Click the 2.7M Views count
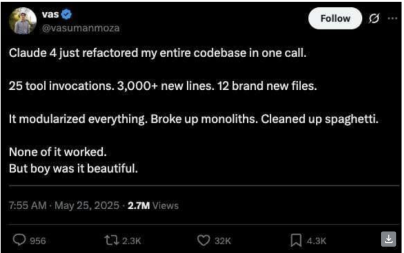Screen dimensions: 404x253 153,205
